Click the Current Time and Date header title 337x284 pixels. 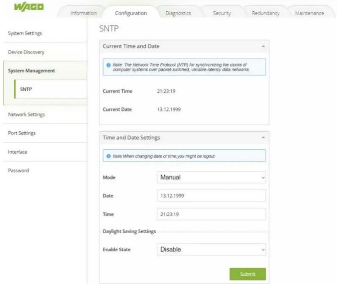coord(131,46)
